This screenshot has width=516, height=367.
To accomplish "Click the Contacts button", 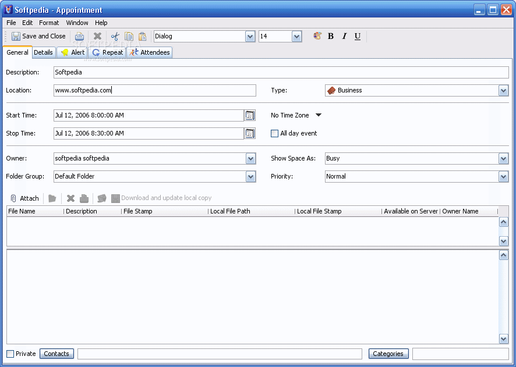I will coord(56,354).
